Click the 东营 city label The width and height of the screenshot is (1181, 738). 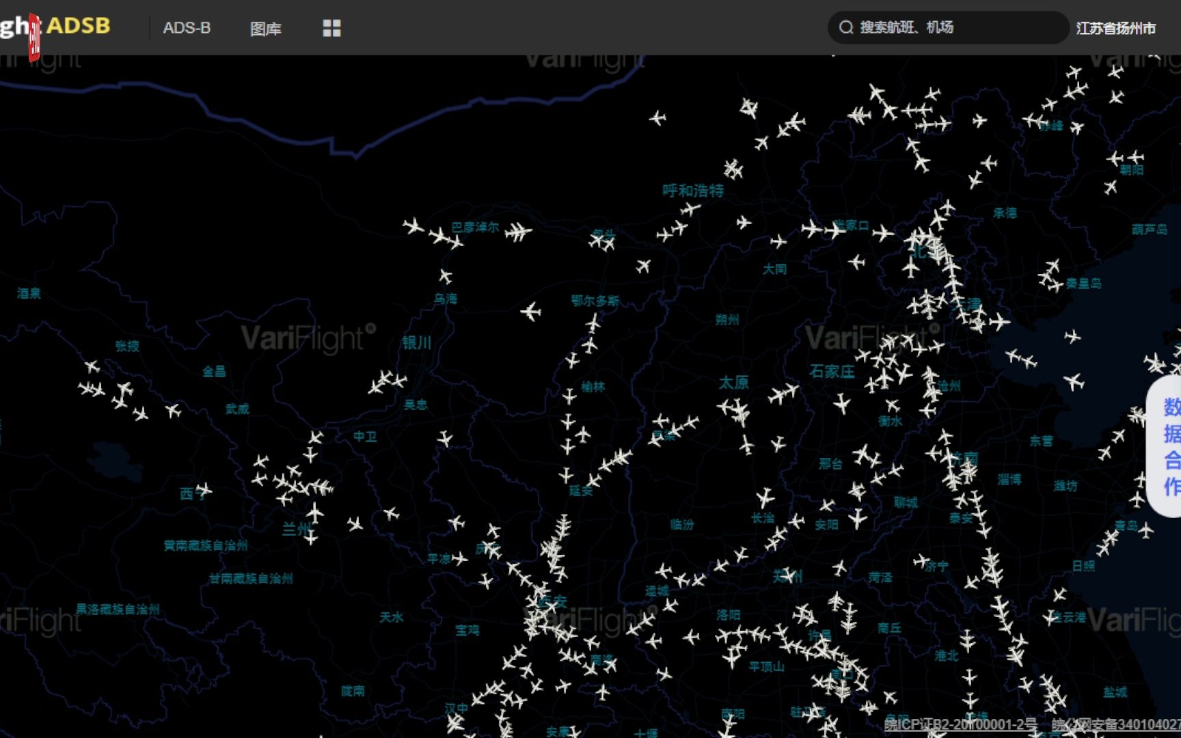pyautogui.click(x=1042, y=441)
